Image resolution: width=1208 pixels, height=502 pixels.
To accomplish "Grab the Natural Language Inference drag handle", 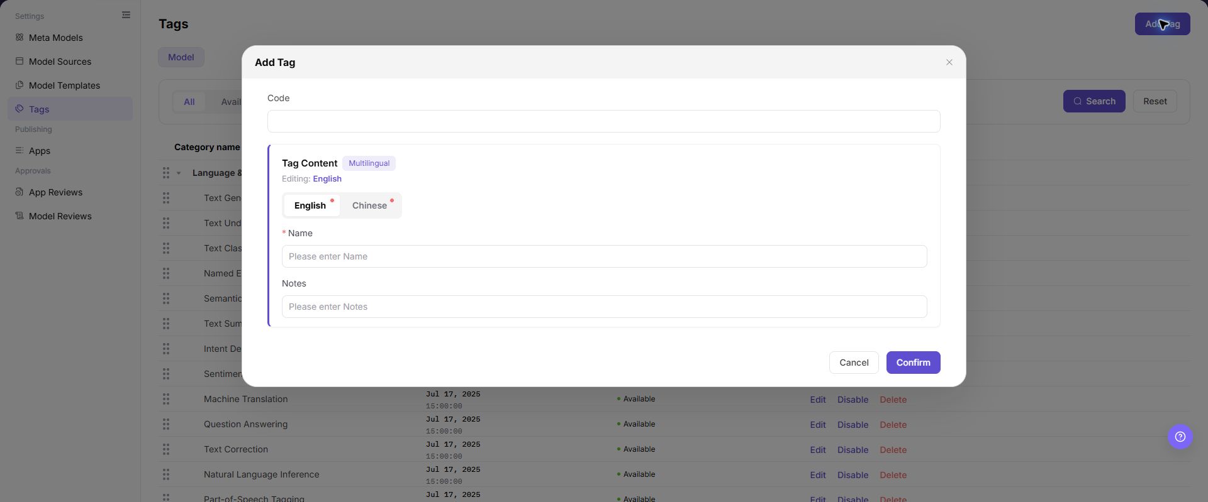I will [x=166, y=474].
